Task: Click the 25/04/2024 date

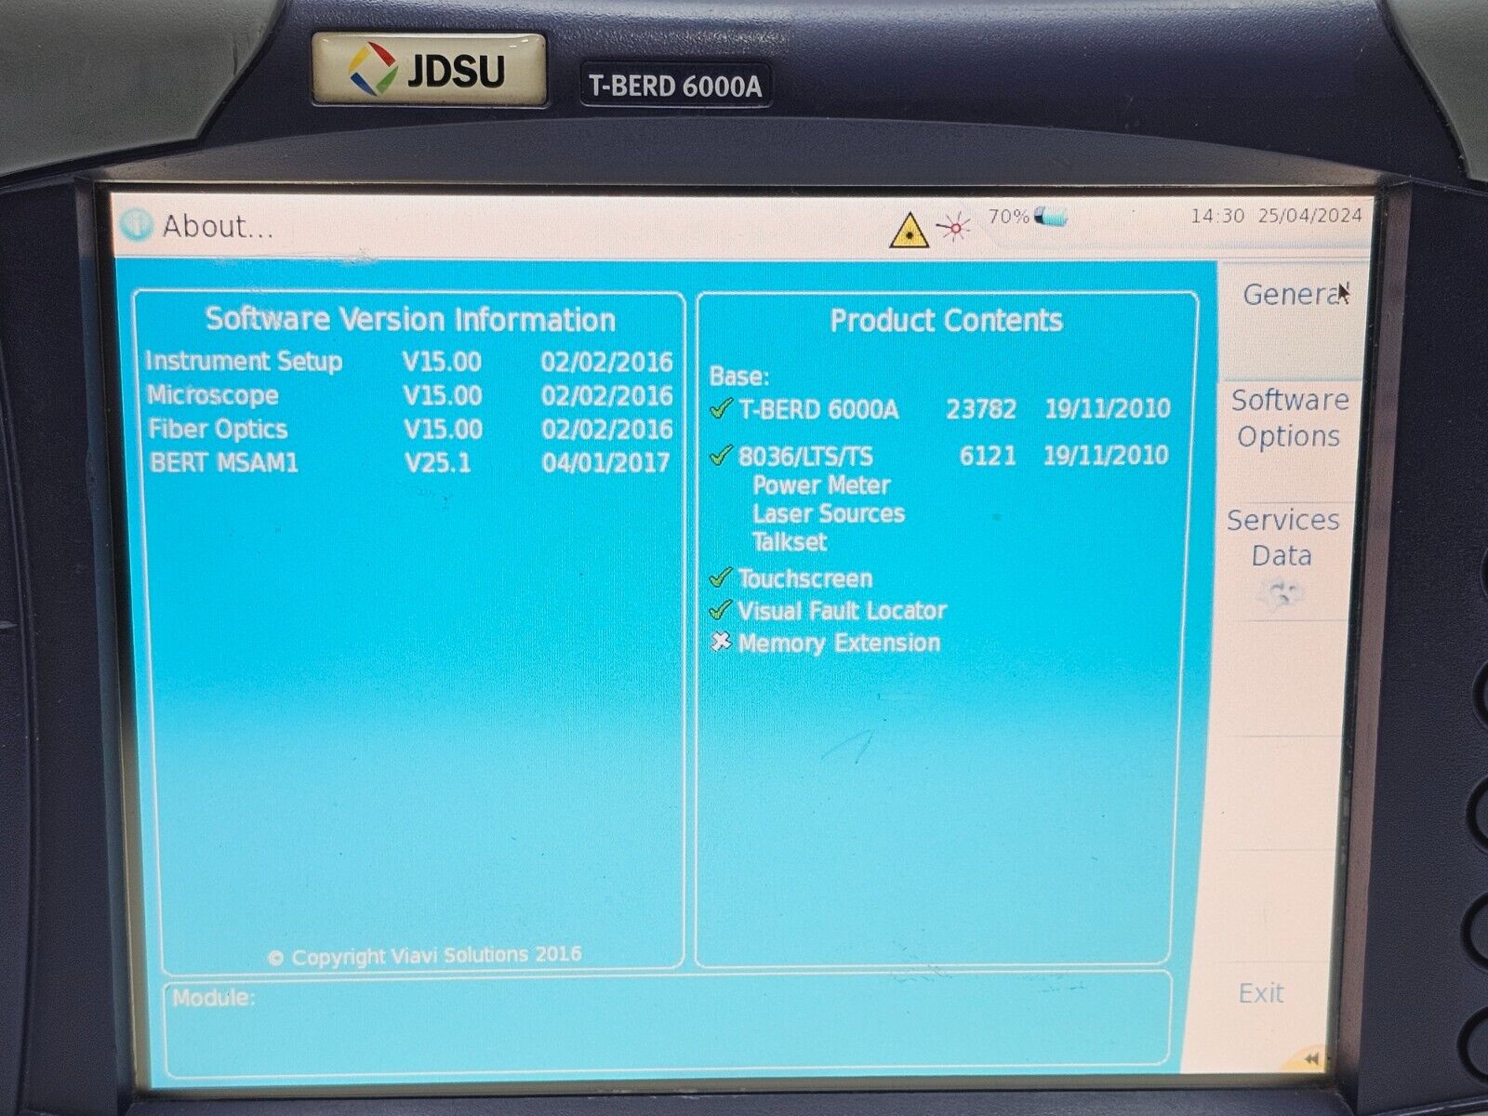Action: pyautogui.click(x=1309, y=215)
